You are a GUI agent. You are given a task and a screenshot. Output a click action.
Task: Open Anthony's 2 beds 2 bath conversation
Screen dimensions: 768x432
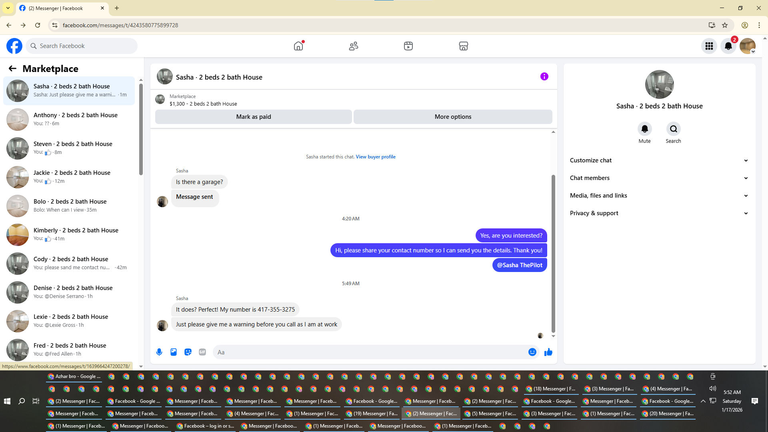click(70, 119)
